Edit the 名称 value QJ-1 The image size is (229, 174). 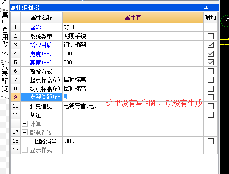(x=133, y=28)
